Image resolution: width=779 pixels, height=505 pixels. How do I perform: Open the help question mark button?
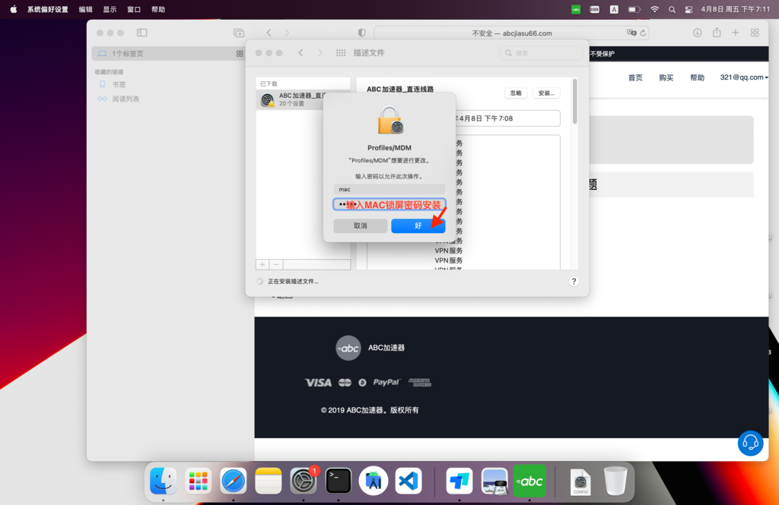click(574, 281)
